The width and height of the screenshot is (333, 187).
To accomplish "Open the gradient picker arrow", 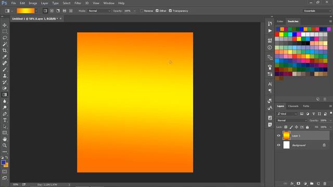I will (x=36, y=11).
